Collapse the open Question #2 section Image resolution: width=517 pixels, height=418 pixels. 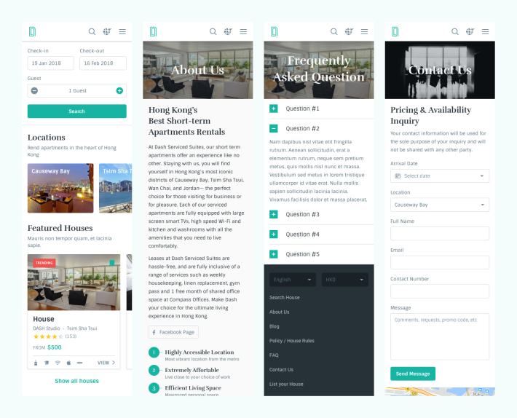click(x=274, y=128)
